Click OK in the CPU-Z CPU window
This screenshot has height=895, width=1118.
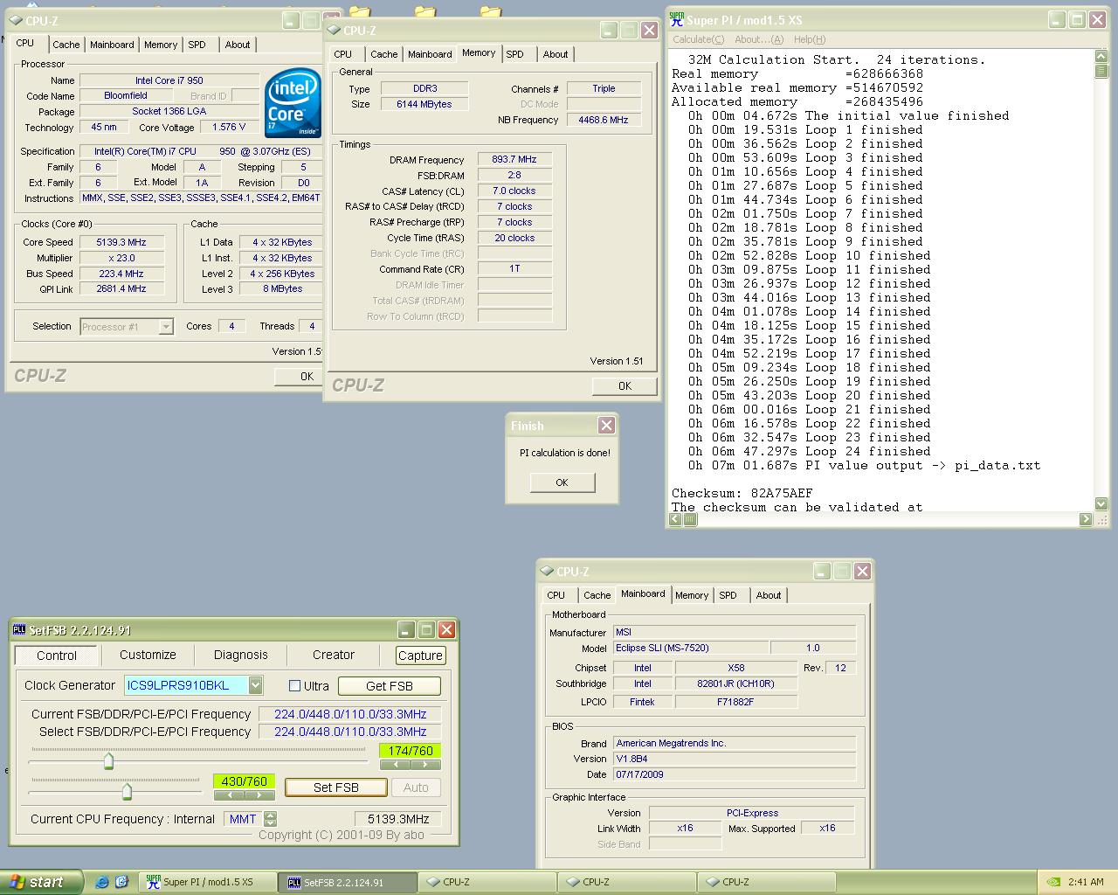pyautogui.click(x=300, y=376)
